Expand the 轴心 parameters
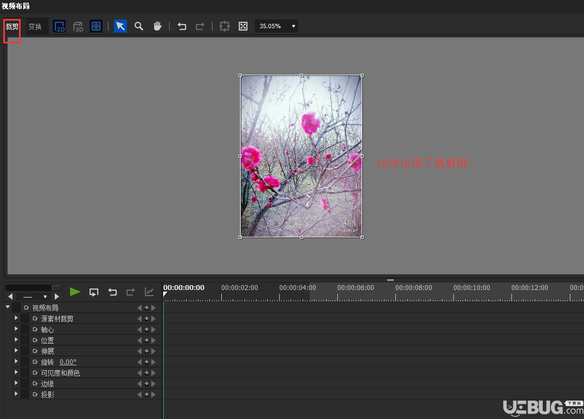This screenshot has width=584, height=419. point(16,329)
